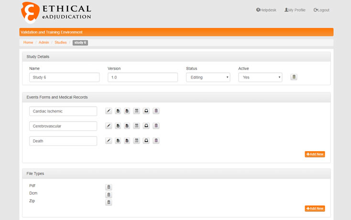Click Add New under File Types
Viewport: 351px width, 220px height.
click(315, 209)
